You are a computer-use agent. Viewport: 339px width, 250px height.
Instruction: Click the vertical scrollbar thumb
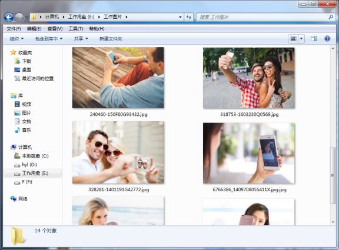tap(333, 175)
